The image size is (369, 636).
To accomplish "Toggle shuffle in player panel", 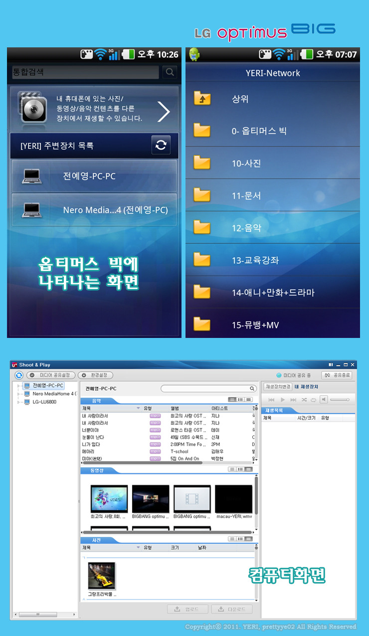I will 304,400.
